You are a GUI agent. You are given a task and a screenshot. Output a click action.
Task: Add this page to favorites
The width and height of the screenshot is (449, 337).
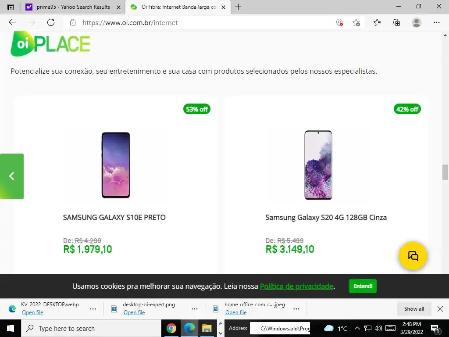[356, 22]
